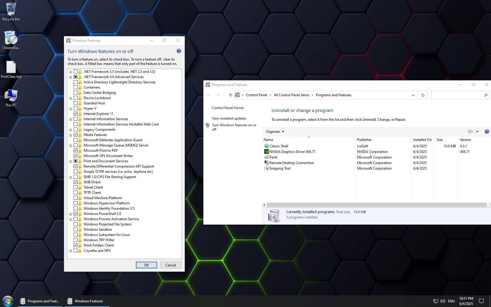
Task: Click the volume speaker icon in tray
Action: click(443, 301)
